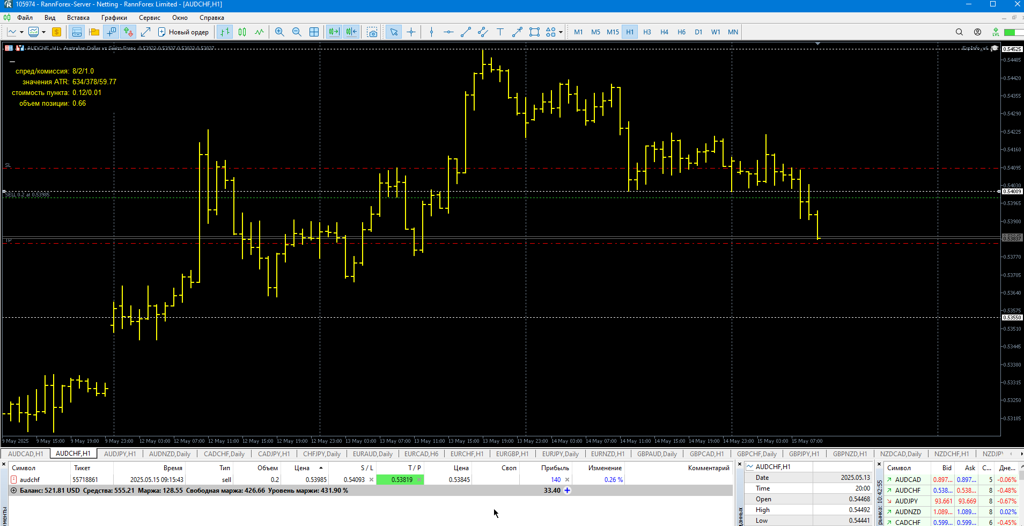The height and width of the screenshot is (526, 1024).
Task: Select the crosshair tool
Action: coord(411,32)
